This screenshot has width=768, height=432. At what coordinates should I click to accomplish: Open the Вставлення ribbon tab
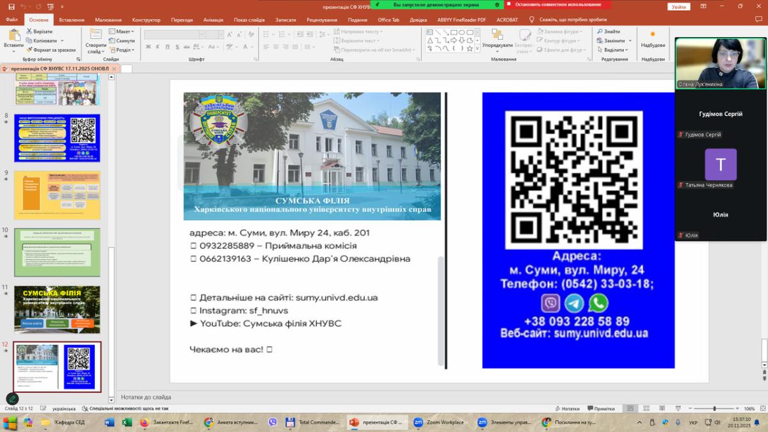[x=72, y=20]
